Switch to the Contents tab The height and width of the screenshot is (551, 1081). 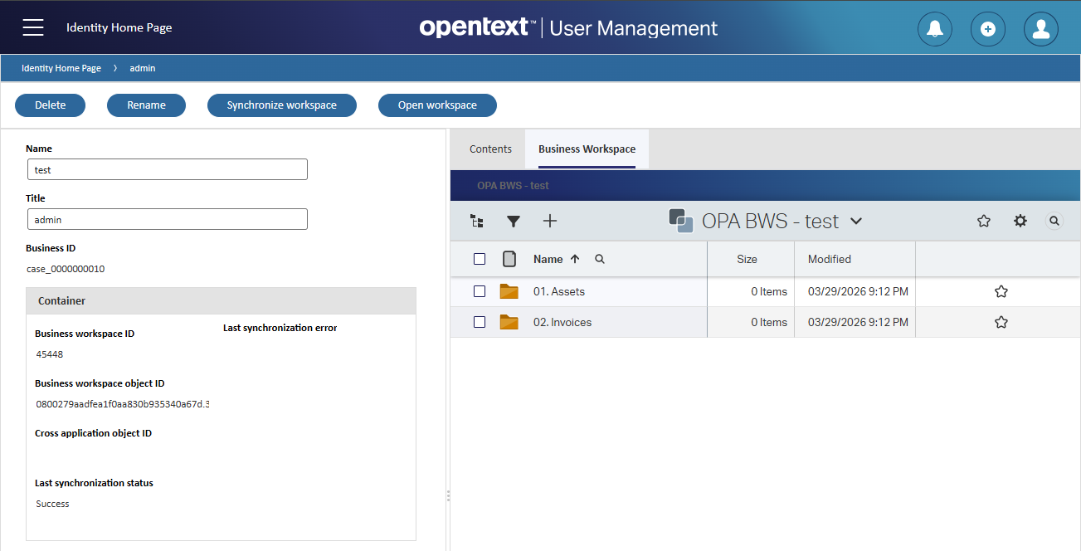pyautogui.click(x=490, y=149)
